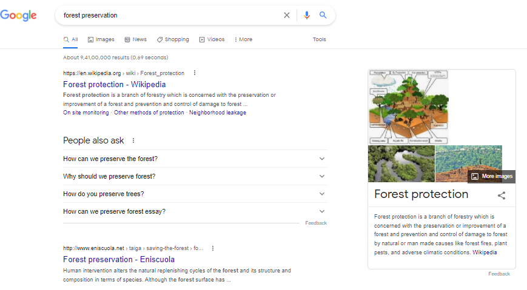
Task: Click the Google logo
Action: 18,16
